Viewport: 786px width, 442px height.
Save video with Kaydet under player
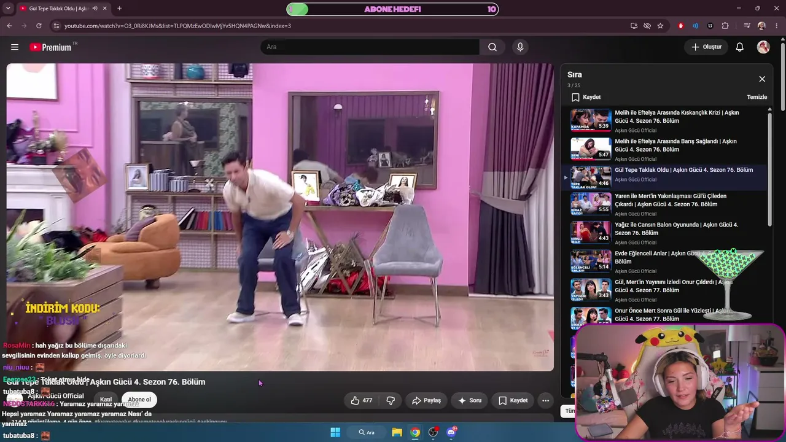tap(513, 400)
